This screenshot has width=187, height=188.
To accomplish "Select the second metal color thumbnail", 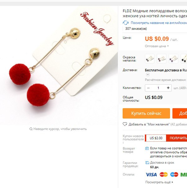I will point(161,59).
